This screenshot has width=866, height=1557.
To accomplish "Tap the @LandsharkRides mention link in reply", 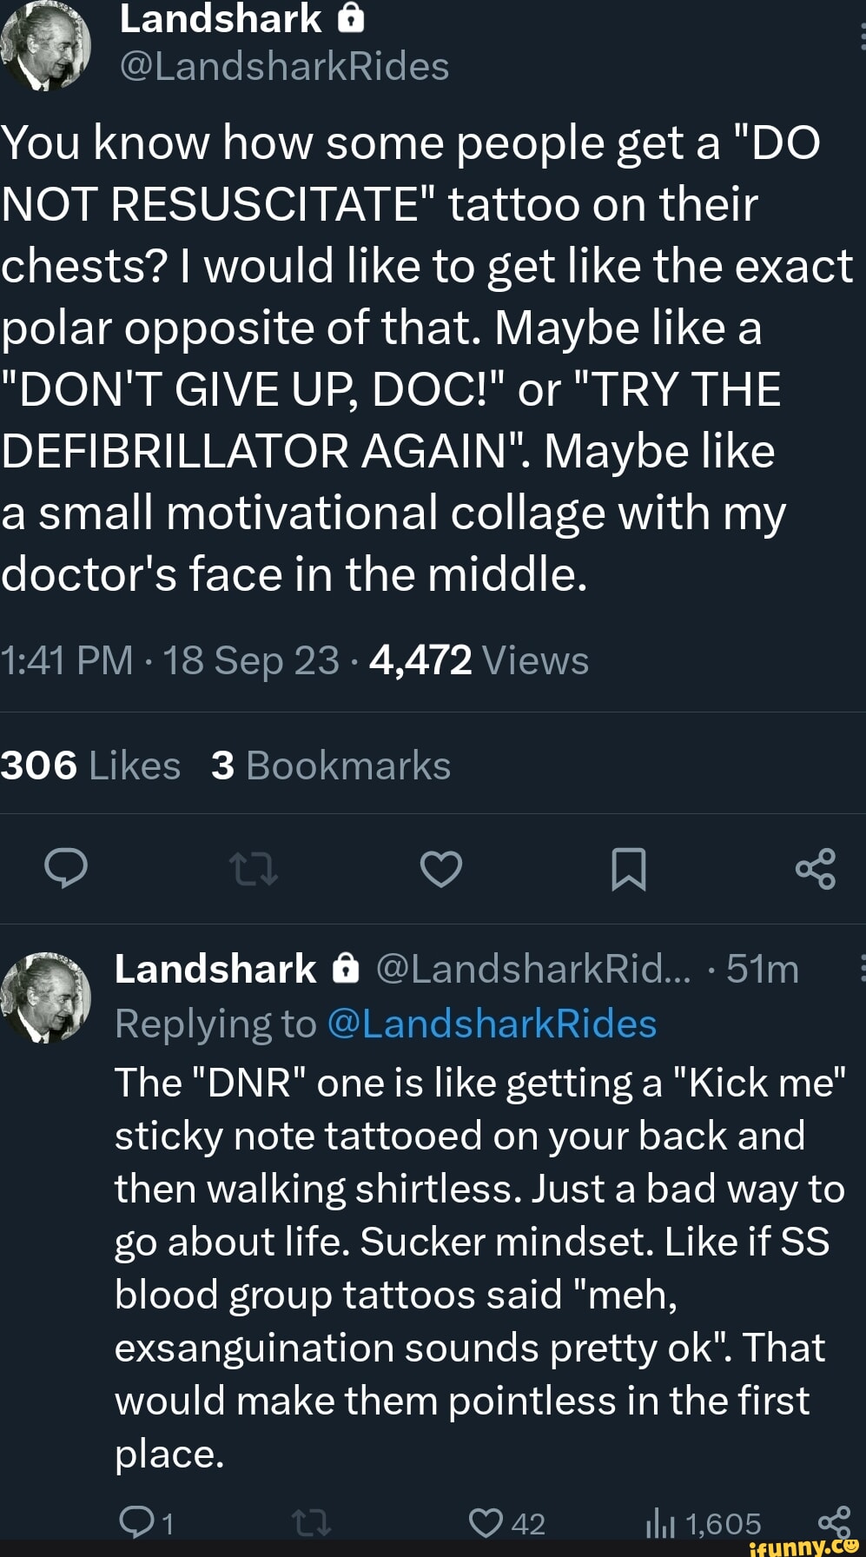I will pyautogui.click(x=492, y=1024).
